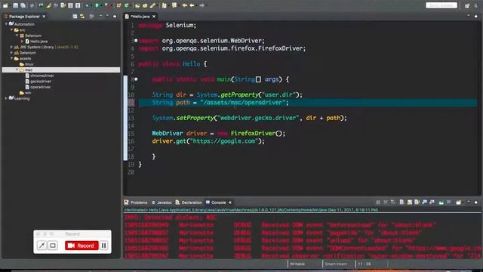Click the Open Type folder icon

click(137, 5)
